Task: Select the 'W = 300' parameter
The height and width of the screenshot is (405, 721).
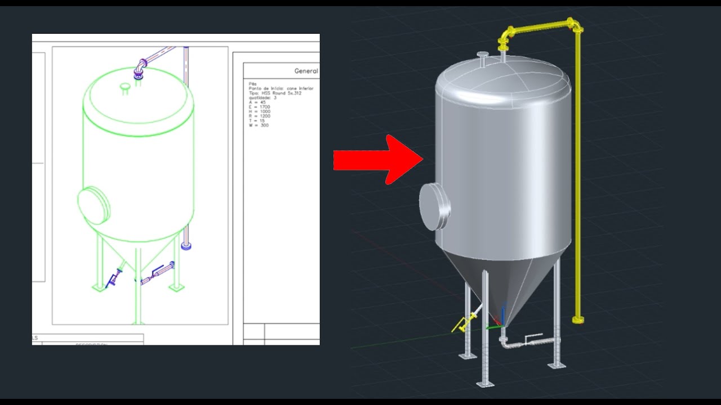Action: (x=259, y=125)
